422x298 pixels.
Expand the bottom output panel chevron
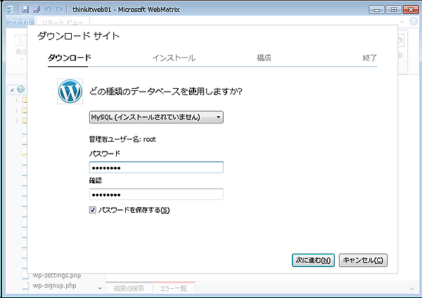[x=411, y=289]
